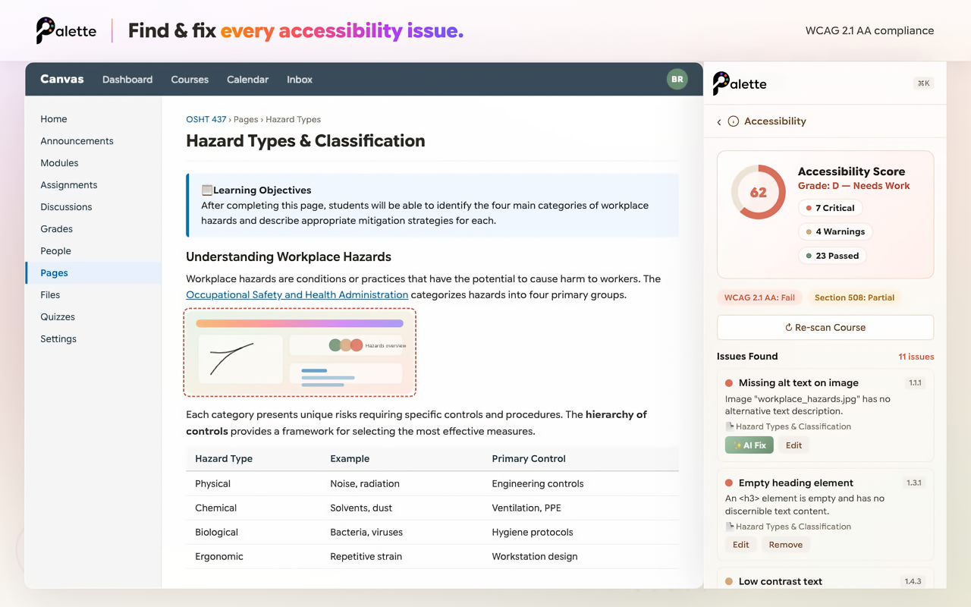This screenshot has width=971, height=607.
Task: Click OSHT 437 breadcrumb link
Action: [x=206, y=119]
